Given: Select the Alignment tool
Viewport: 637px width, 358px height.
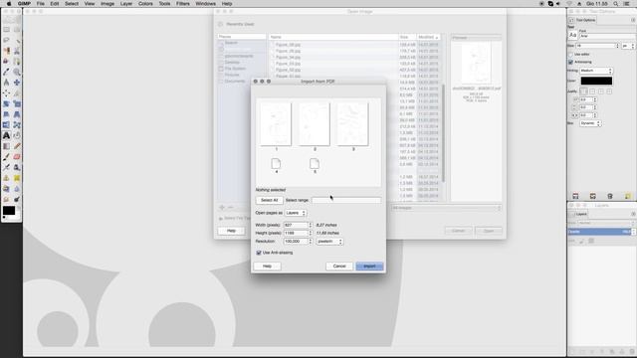Looking at the screenshot, I should pos(7,93).
